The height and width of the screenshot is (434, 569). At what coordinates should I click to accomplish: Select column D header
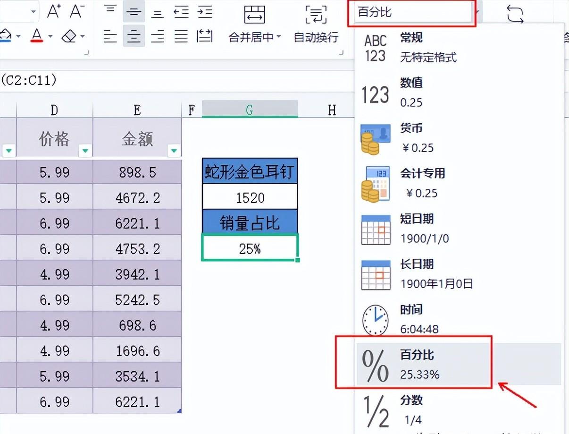click(x=55, y=110)
